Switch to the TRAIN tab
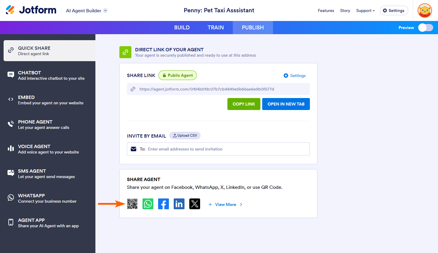This screenshot has width=438, height=253. [x=216, y=28]
